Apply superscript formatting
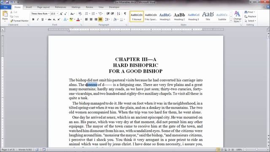This screenshot has height=152, width=270. coord(59,19)
